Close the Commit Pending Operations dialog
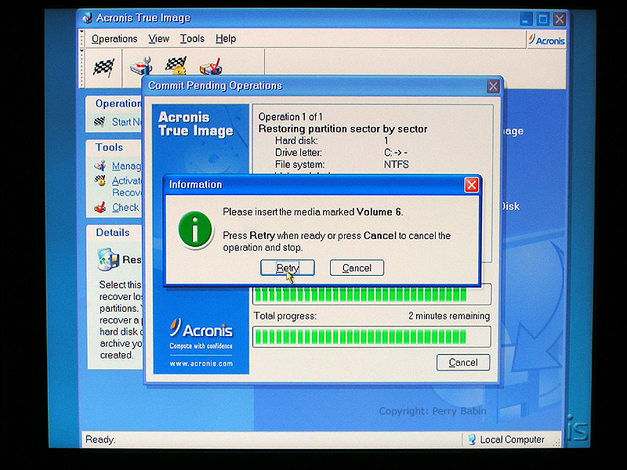 pyautogui.click(x=493, y=86)
